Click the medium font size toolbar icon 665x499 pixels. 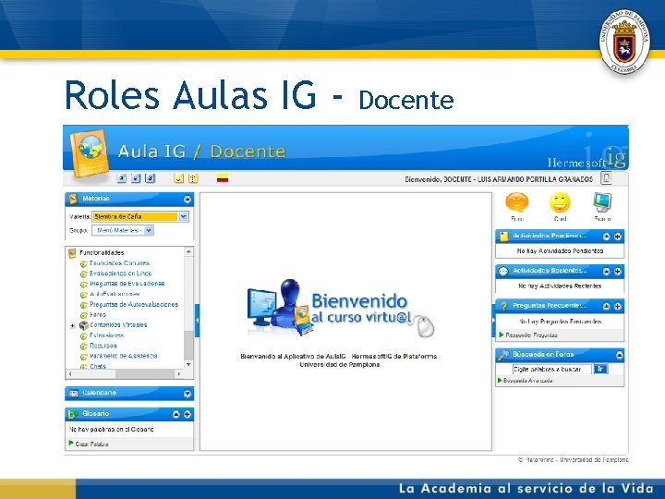tap(135, 178)
